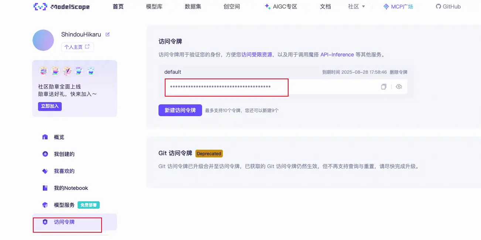The height and width of the screenshot is (240, 481).
Task: Click the 我创建的 plus icon
Action: [45, 154]
